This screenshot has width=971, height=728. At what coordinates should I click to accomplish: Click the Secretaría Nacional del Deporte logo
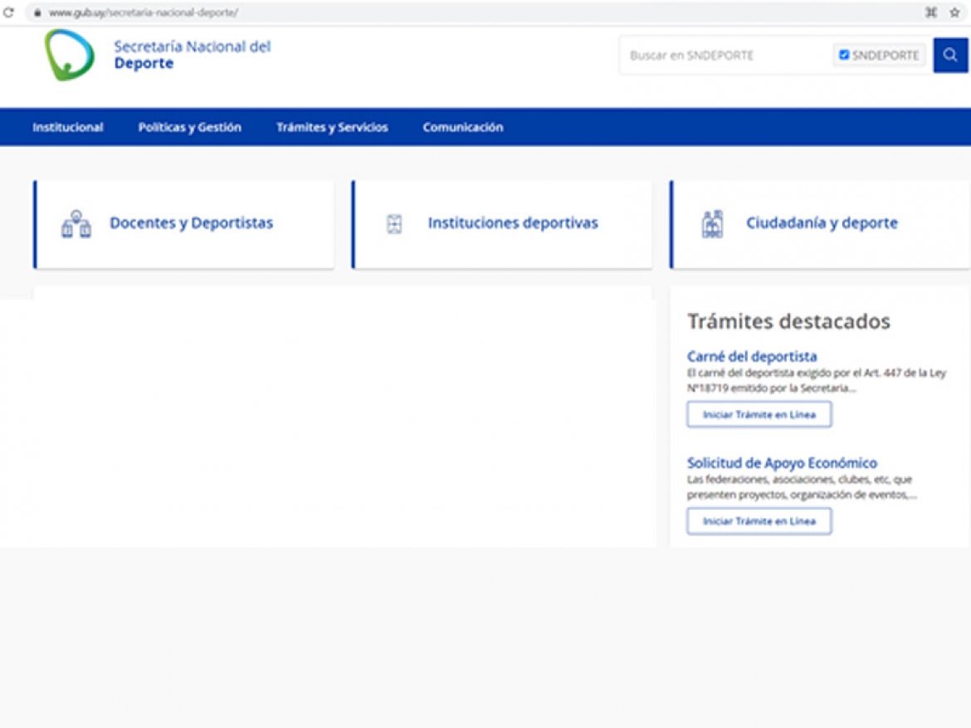70,56
